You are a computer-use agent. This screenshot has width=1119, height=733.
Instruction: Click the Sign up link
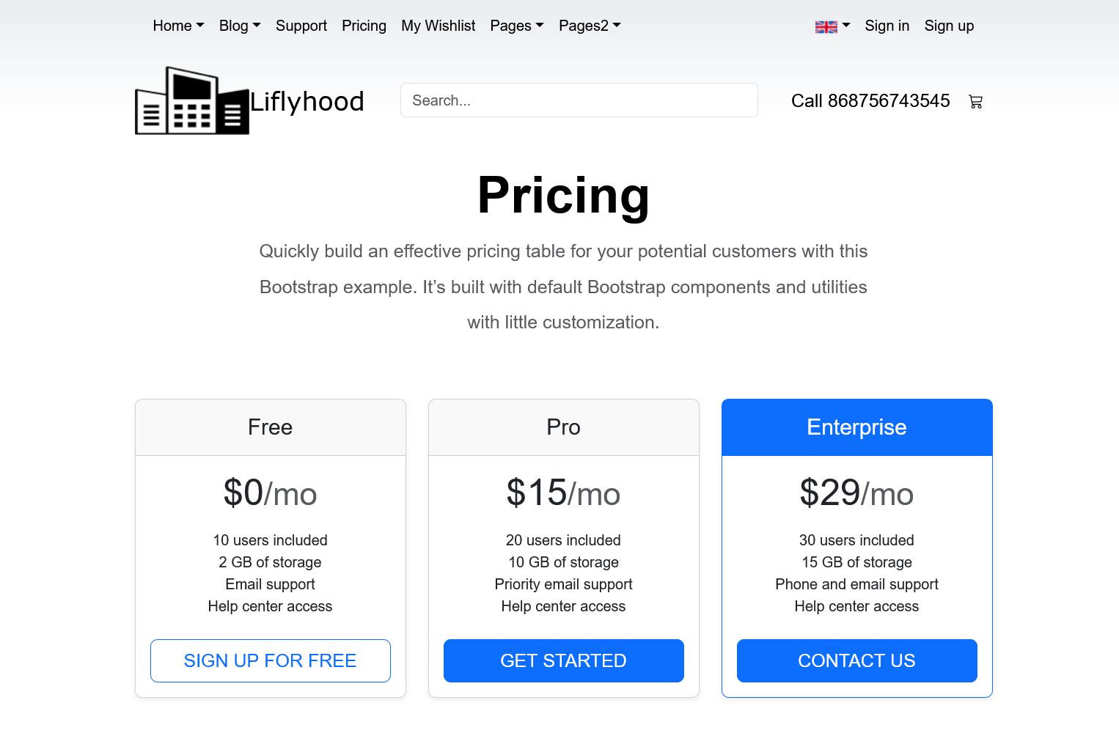(949, 26)
